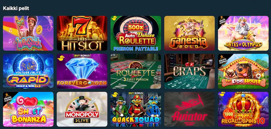The image size is (271, 129).
Task: Open the Forever Golden diamond game
Action: coord(82,71)
